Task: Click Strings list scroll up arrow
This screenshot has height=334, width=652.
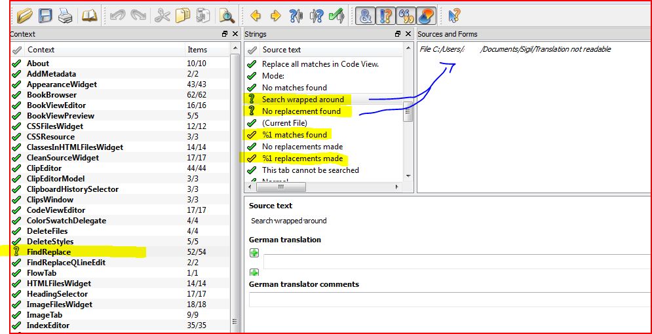Action: (x=408, y=49)
